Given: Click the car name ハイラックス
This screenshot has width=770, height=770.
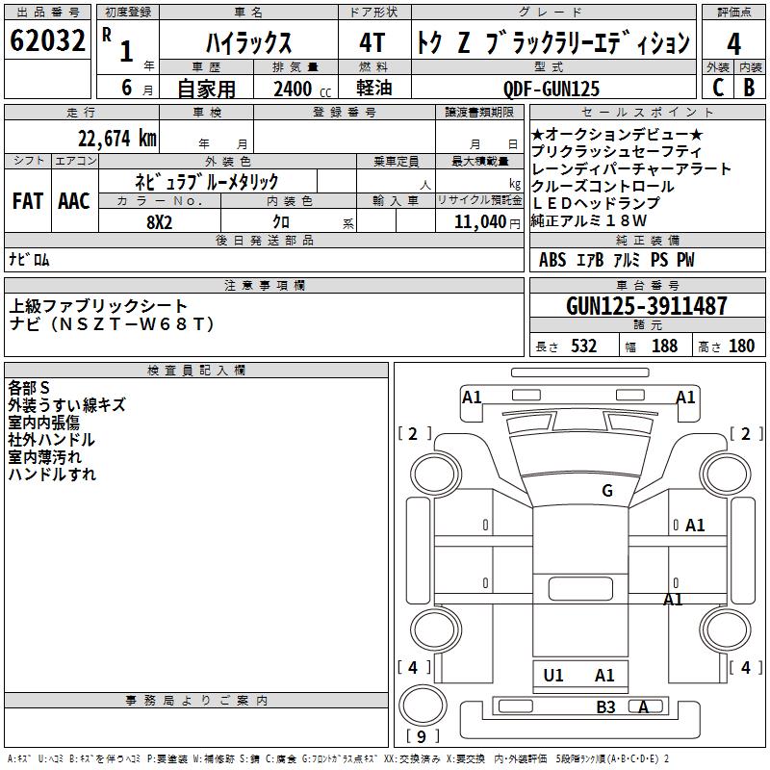Looking at the screenshot, I should coord(248,42).
